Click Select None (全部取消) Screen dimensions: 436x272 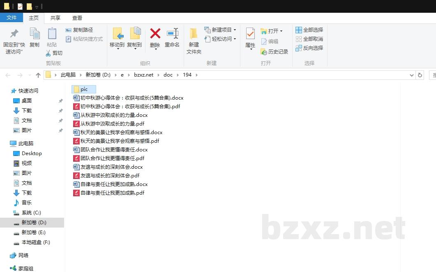309,39
